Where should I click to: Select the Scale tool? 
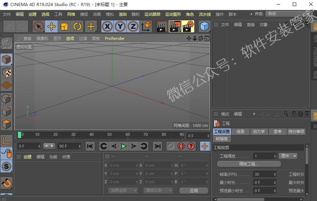64,27
